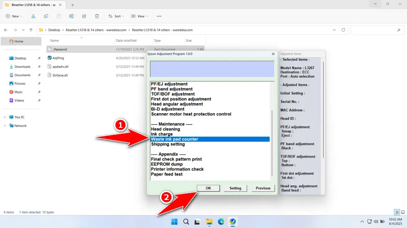Select Printer information check item
This screenshot has width=407, height=228.
pos(177,169)
